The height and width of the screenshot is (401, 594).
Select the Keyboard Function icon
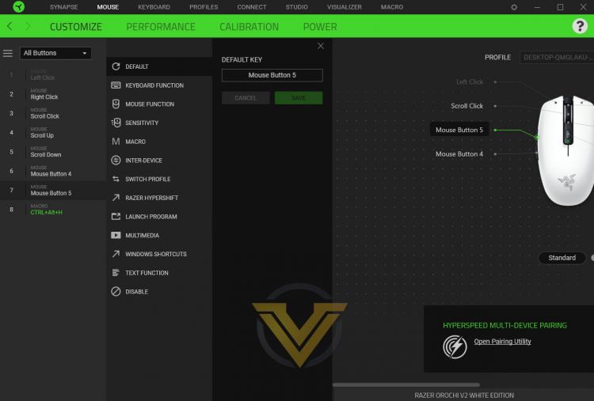click(x=116, y=85)
